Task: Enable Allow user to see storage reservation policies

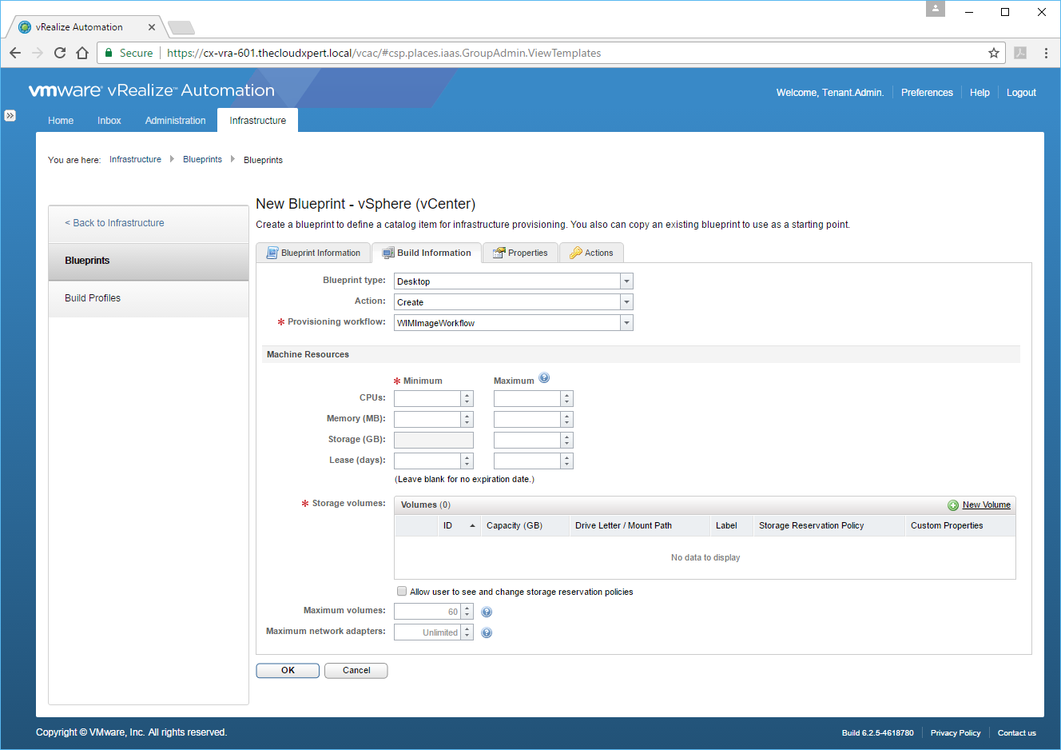Action: 402,592
